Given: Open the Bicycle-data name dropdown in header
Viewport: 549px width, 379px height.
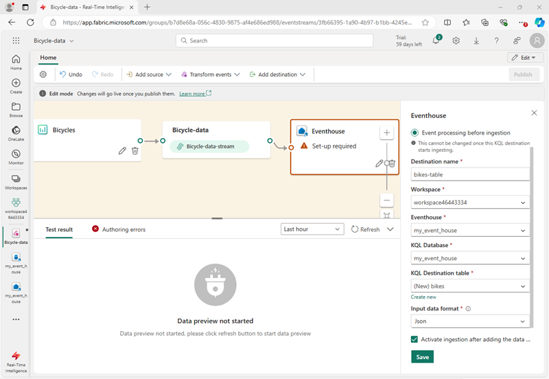Looking at the screenshot, I should click(x=54, y=41).
